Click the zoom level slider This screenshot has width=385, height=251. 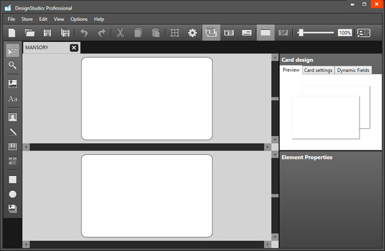315,33
